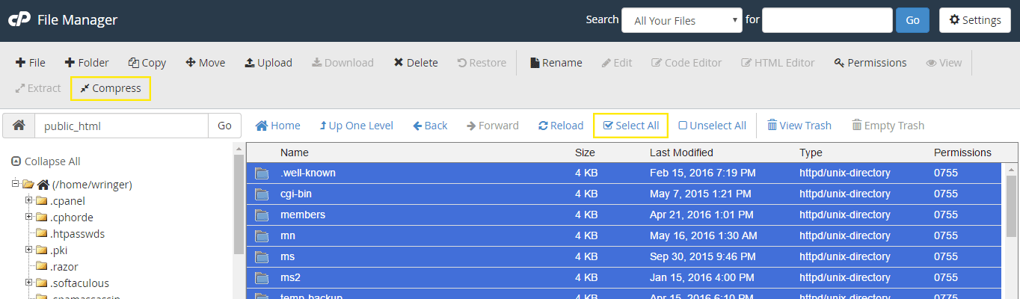Collapse the /home/wringer root node
The image size is (1020, 299).
[x=16, y=184]
